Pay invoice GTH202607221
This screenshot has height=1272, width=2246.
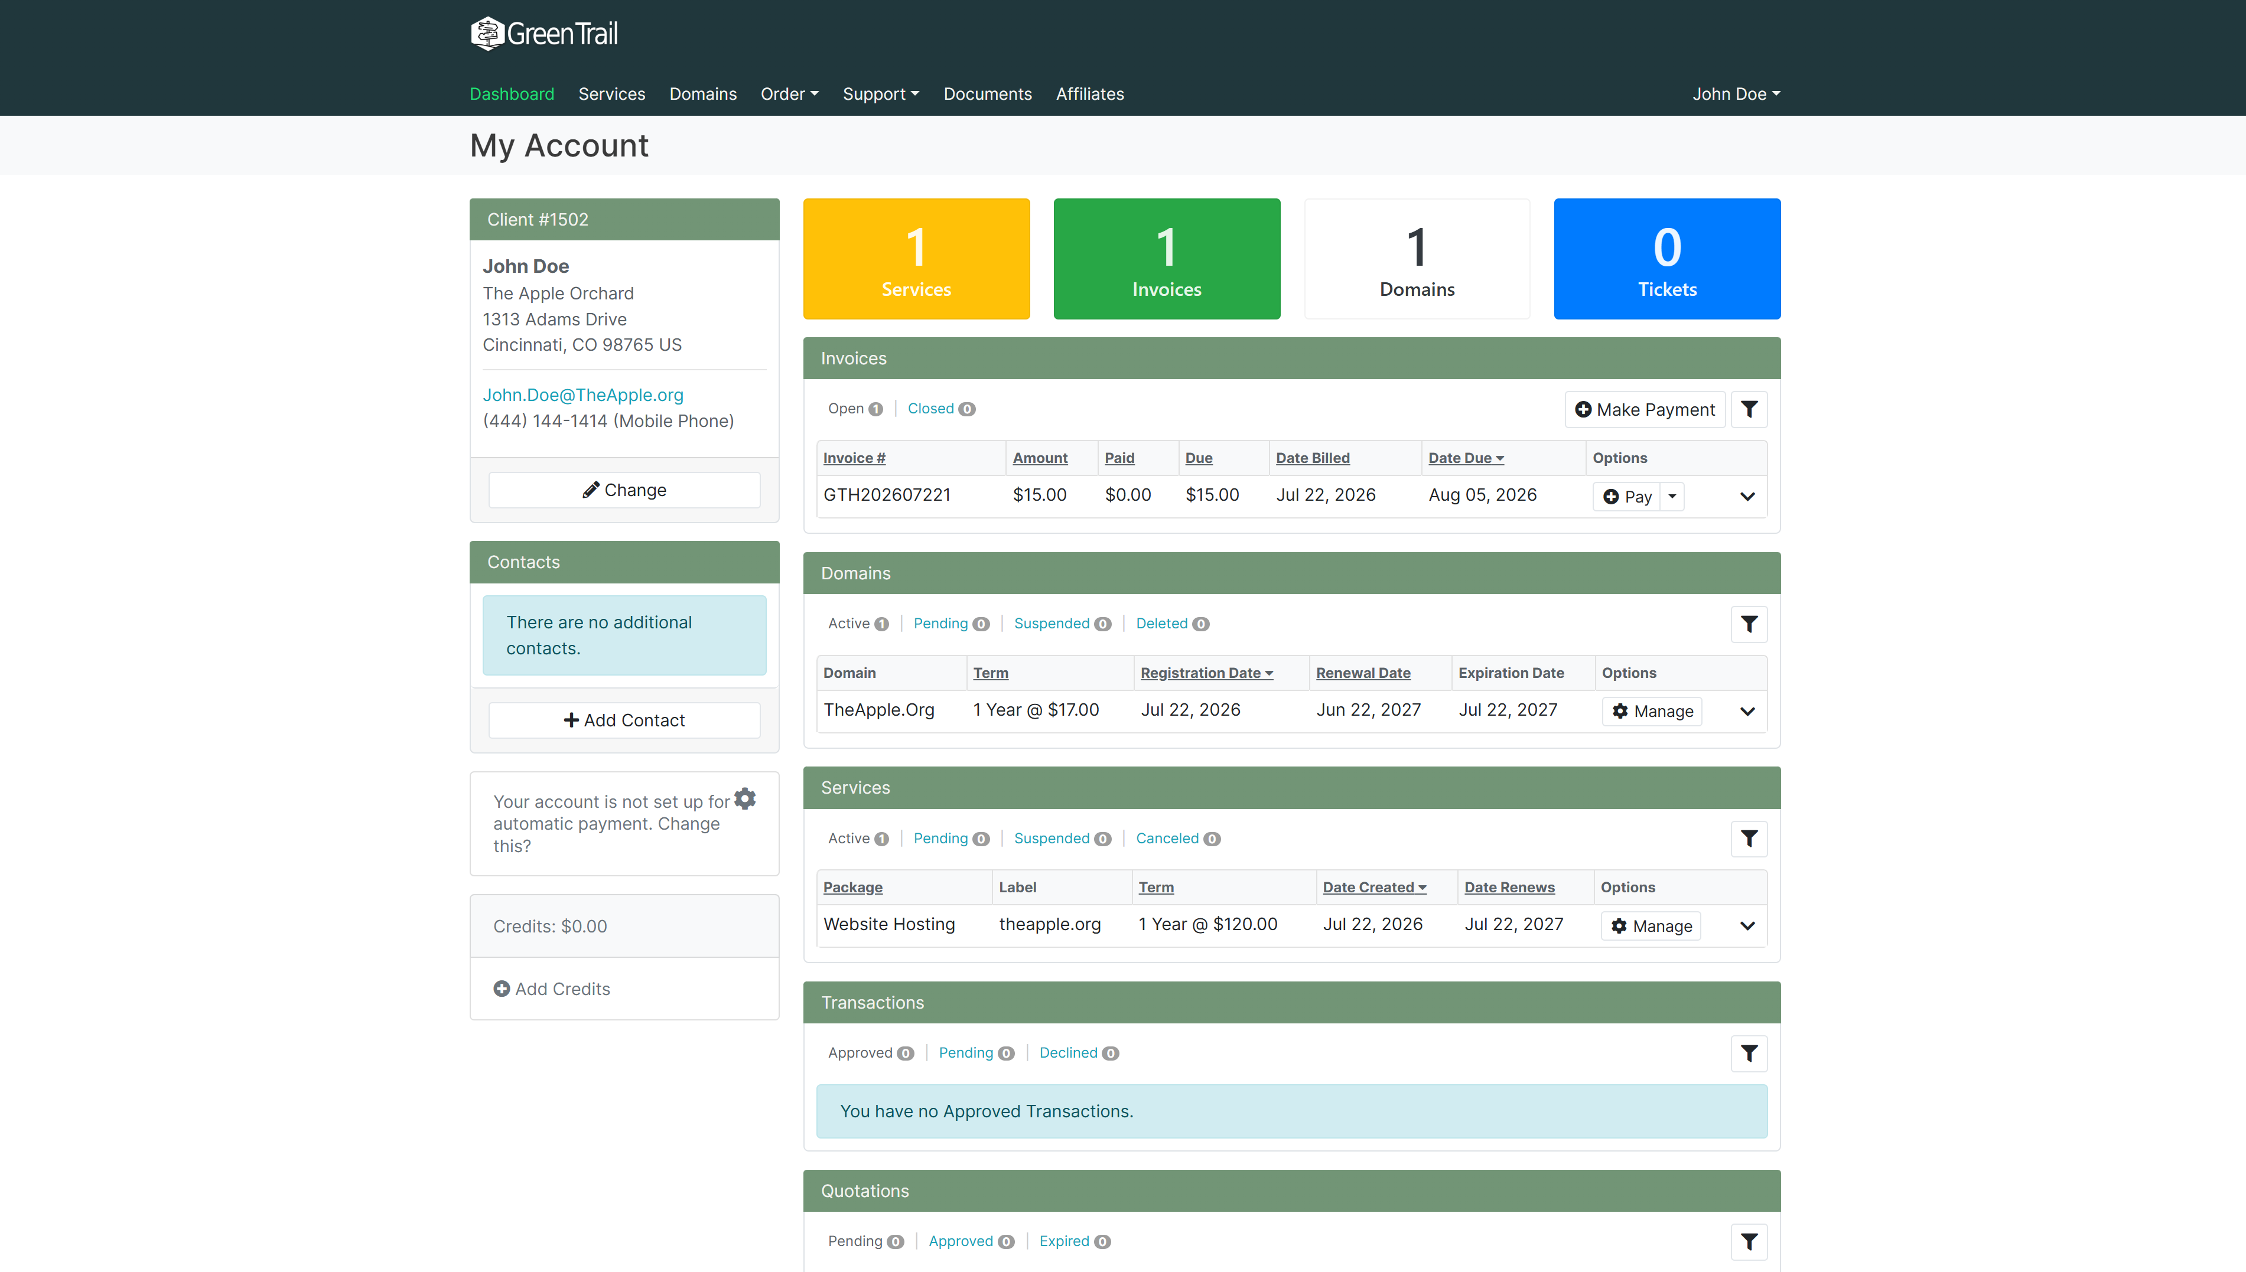pyautogui.click(x=1627, y=496)
